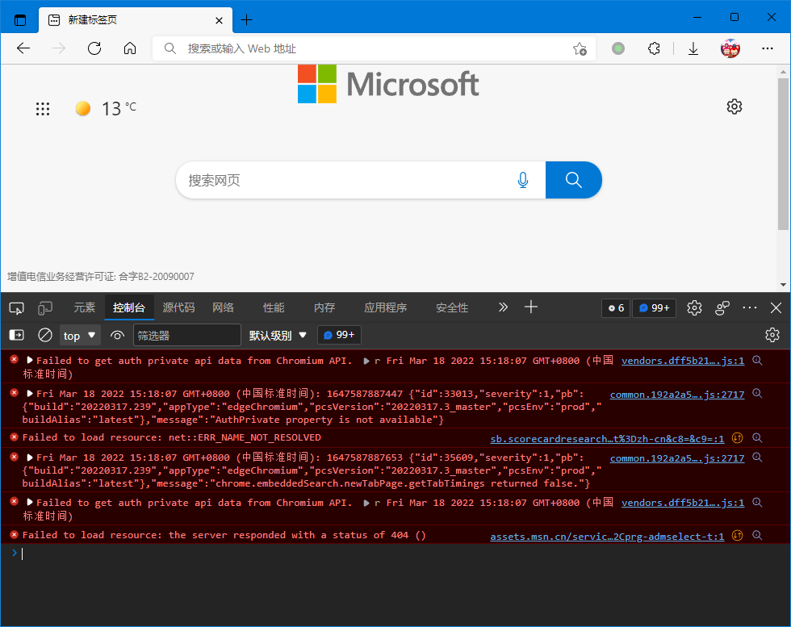The image size is (791, 627).
Task: Add this page to favorites
Action: 580,49
